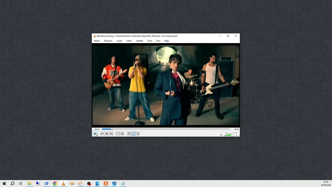The height and width of the screenshot is (187, 332).
Task: Open Windows taskbar search
Action: click(12, 184)
